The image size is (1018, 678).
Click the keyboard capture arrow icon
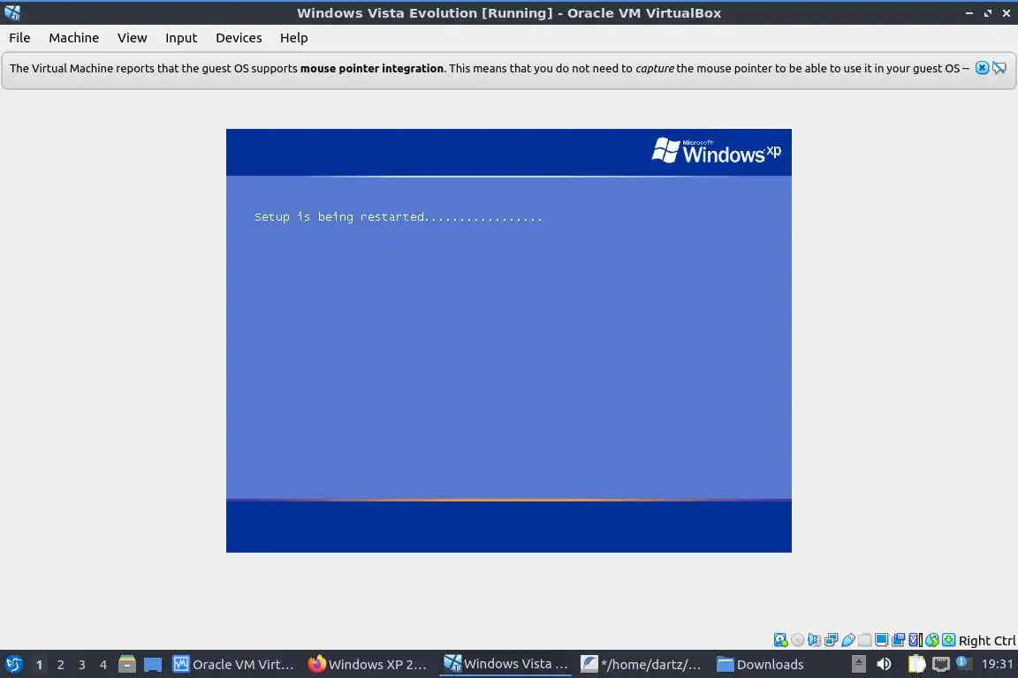[948, 640]
